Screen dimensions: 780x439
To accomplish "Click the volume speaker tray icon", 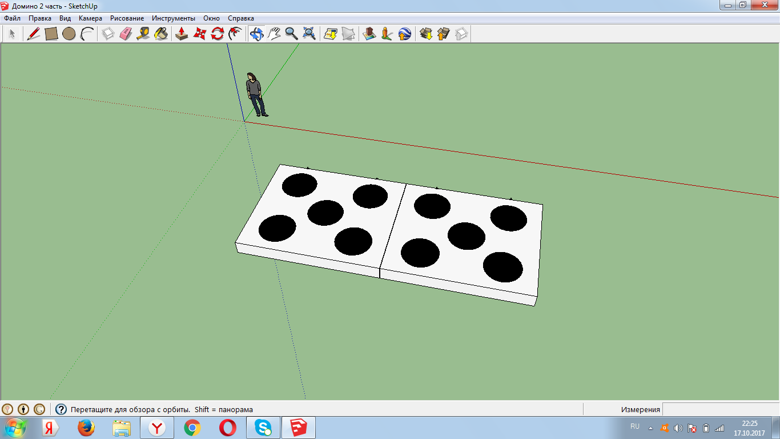I will 678,428.
